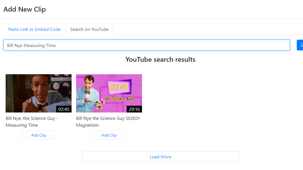The width and height of the screenshot is (303, 170).
Task: Open the Measuring Time video thumbnail
Action: point(39,93)
